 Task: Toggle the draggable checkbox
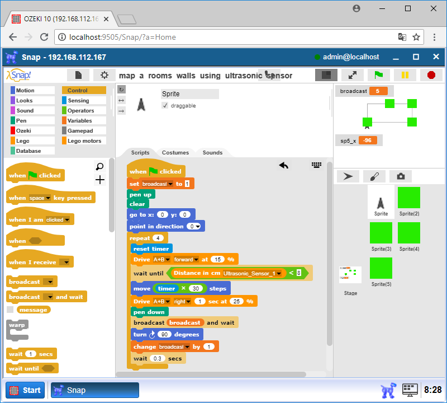point(165,106)
